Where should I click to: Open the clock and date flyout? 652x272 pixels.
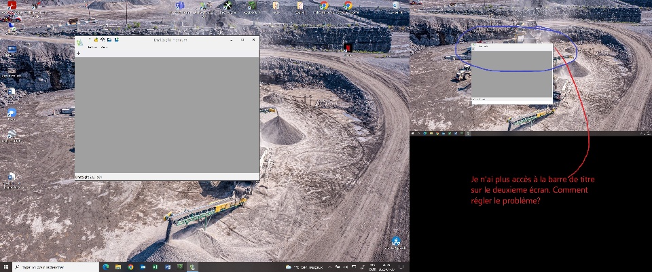click(386, 267)
